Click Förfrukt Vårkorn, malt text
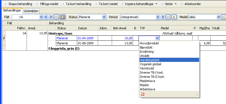This screenshot has height=104, width=226. tap(177, 34)
